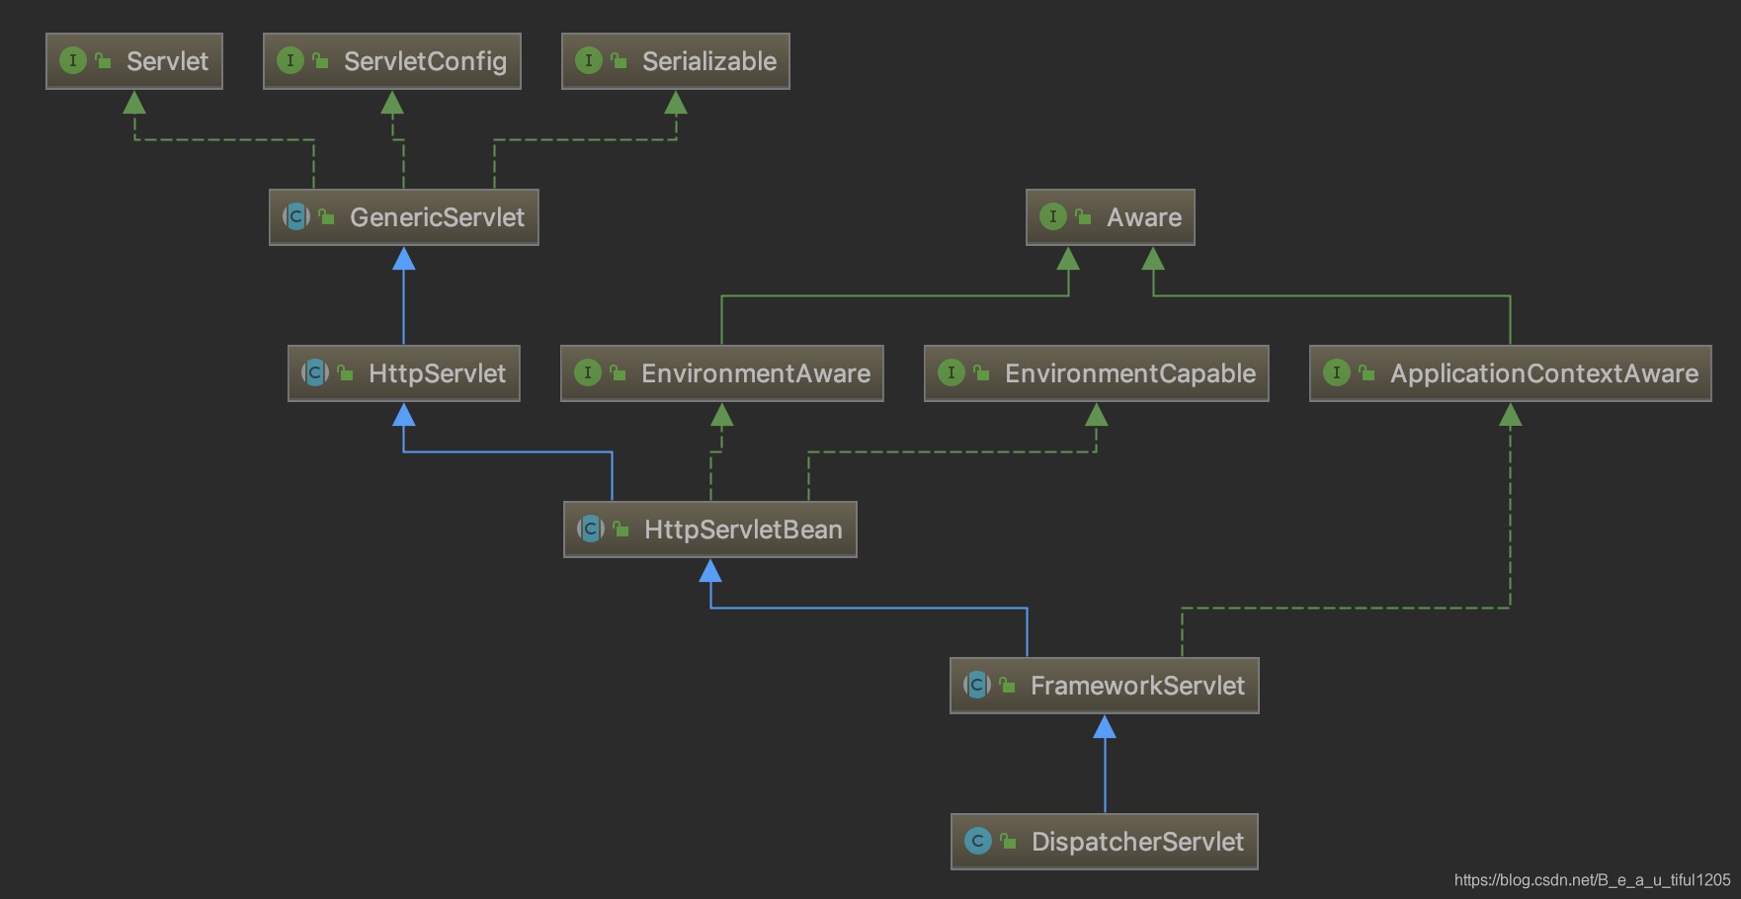Click the public visibility lock icon on EnvironmentCapable
The width and height of the screenshot is (1741, 899).
tap(981, 372)
